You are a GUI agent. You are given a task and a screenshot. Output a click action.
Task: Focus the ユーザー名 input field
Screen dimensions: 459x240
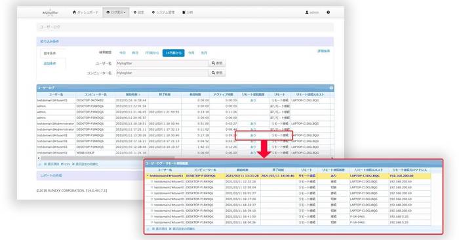(x=162, y=63)
